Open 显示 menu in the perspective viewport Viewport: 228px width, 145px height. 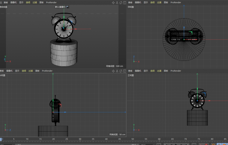click(21, 2)
